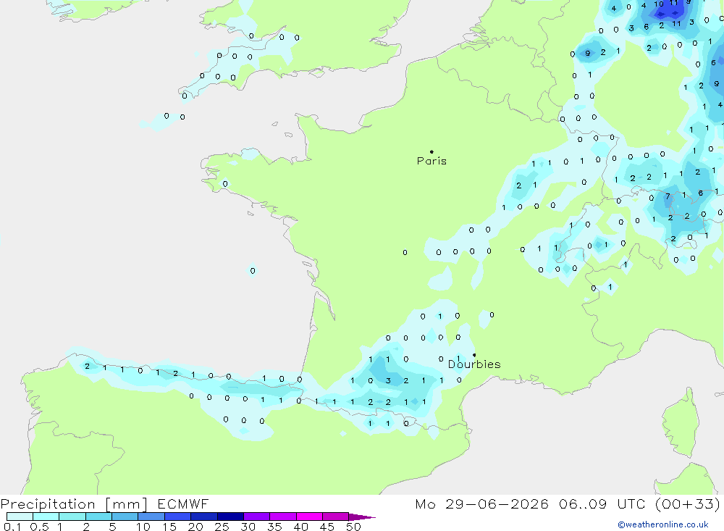Screen dimensions: 724x531
Task: Click the ECMWF model name text
Action: [x=183, y=504]
